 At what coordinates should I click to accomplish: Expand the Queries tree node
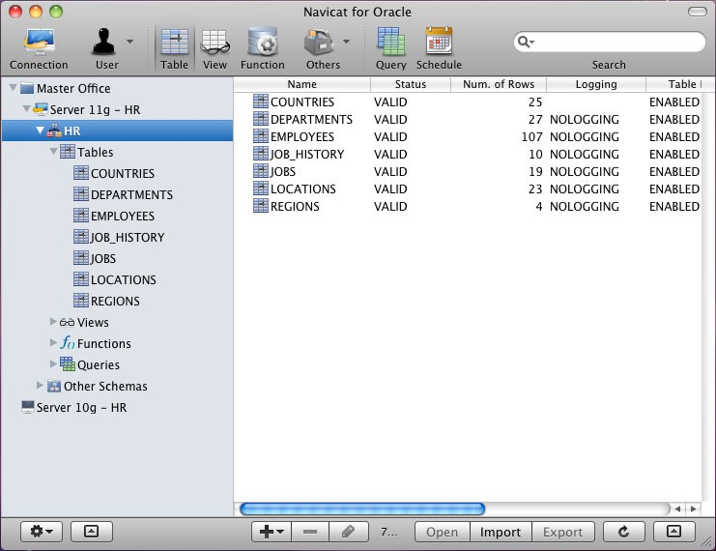53,363
